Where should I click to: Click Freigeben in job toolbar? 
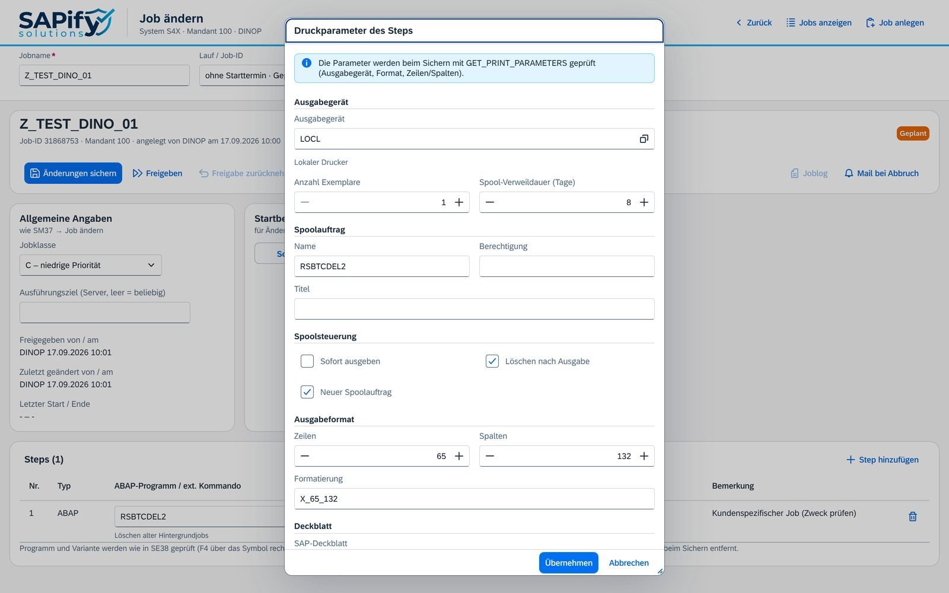[157, 173]
